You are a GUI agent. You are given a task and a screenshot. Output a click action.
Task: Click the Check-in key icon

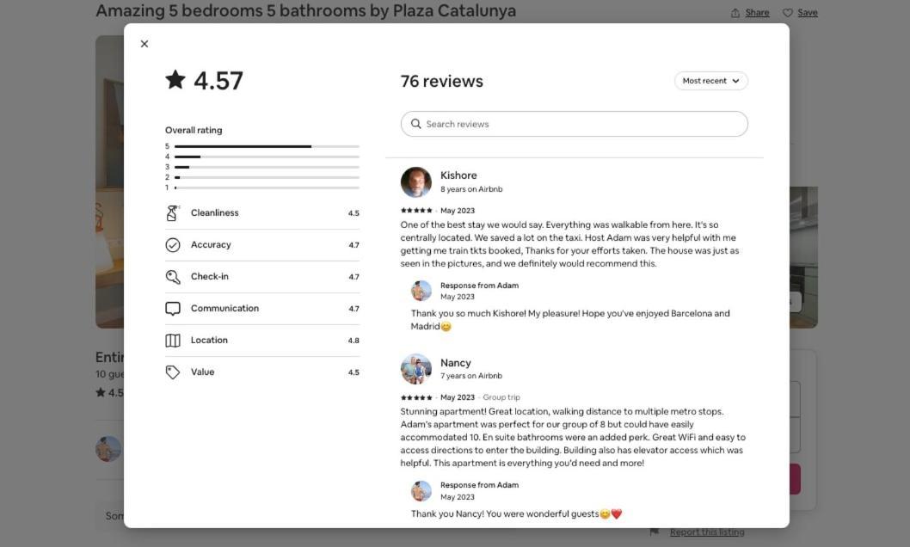(173, 277)
